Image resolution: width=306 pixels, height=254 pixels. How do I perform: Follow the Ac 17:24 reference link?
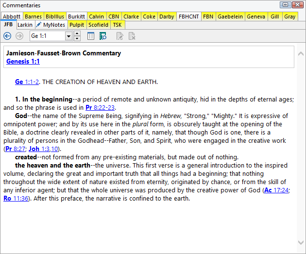[276, 190]
